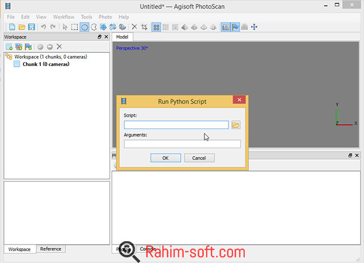Select Workspace root tree node
The width and height of the screenshot is (364, 263).
(x=50, y=57)
